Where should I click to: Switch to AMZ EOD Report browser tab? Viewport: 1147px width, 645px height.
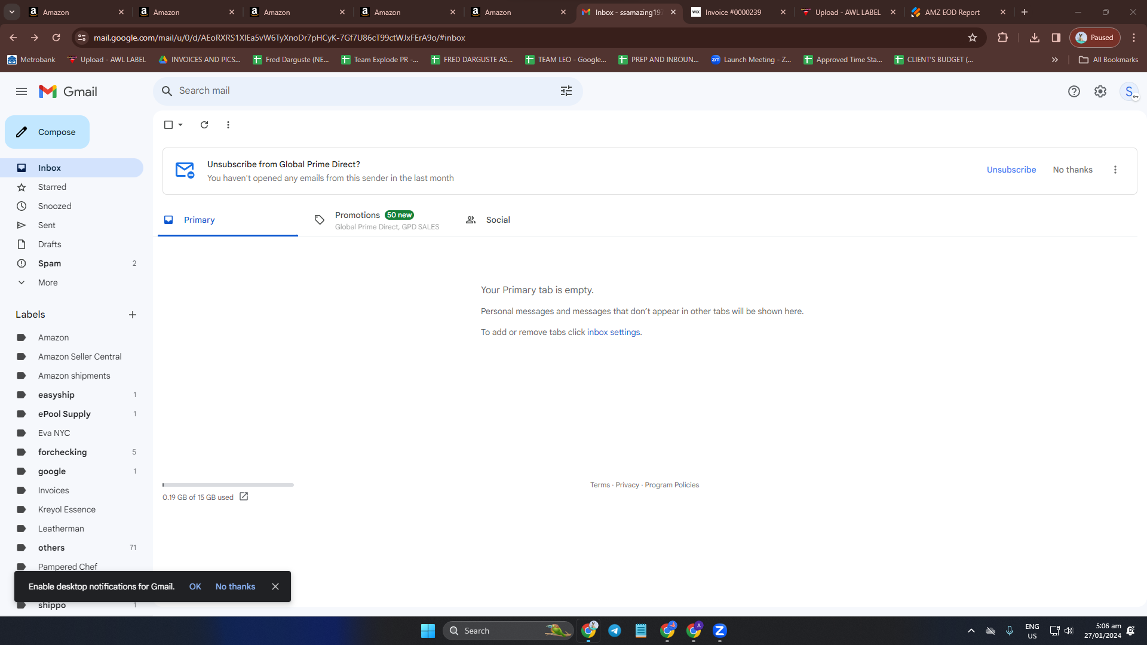[953, 12]
